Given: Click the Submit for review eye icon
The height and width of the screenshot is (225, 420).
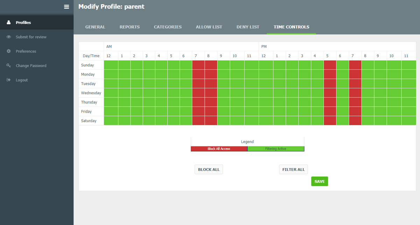Looking at the screenshot, I should (8, 37).
